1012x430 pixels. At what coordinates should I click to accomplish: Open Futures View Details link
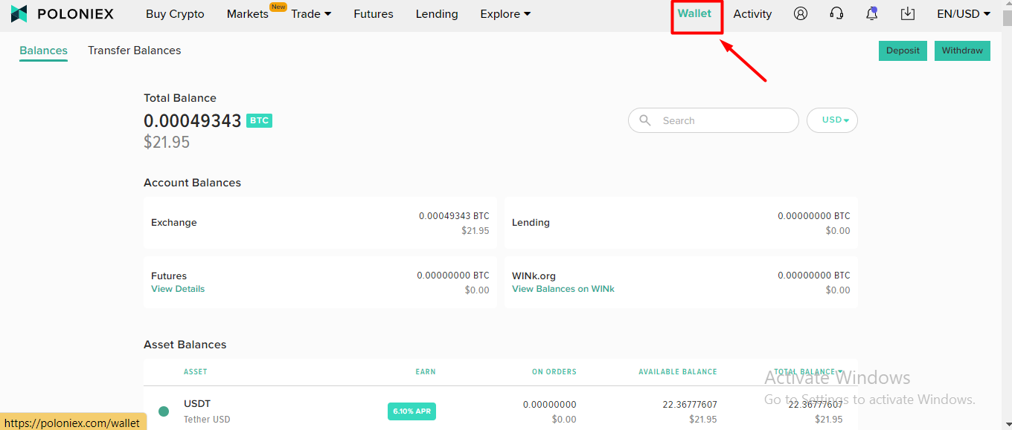pyautogui.click(x=178, y=289)
